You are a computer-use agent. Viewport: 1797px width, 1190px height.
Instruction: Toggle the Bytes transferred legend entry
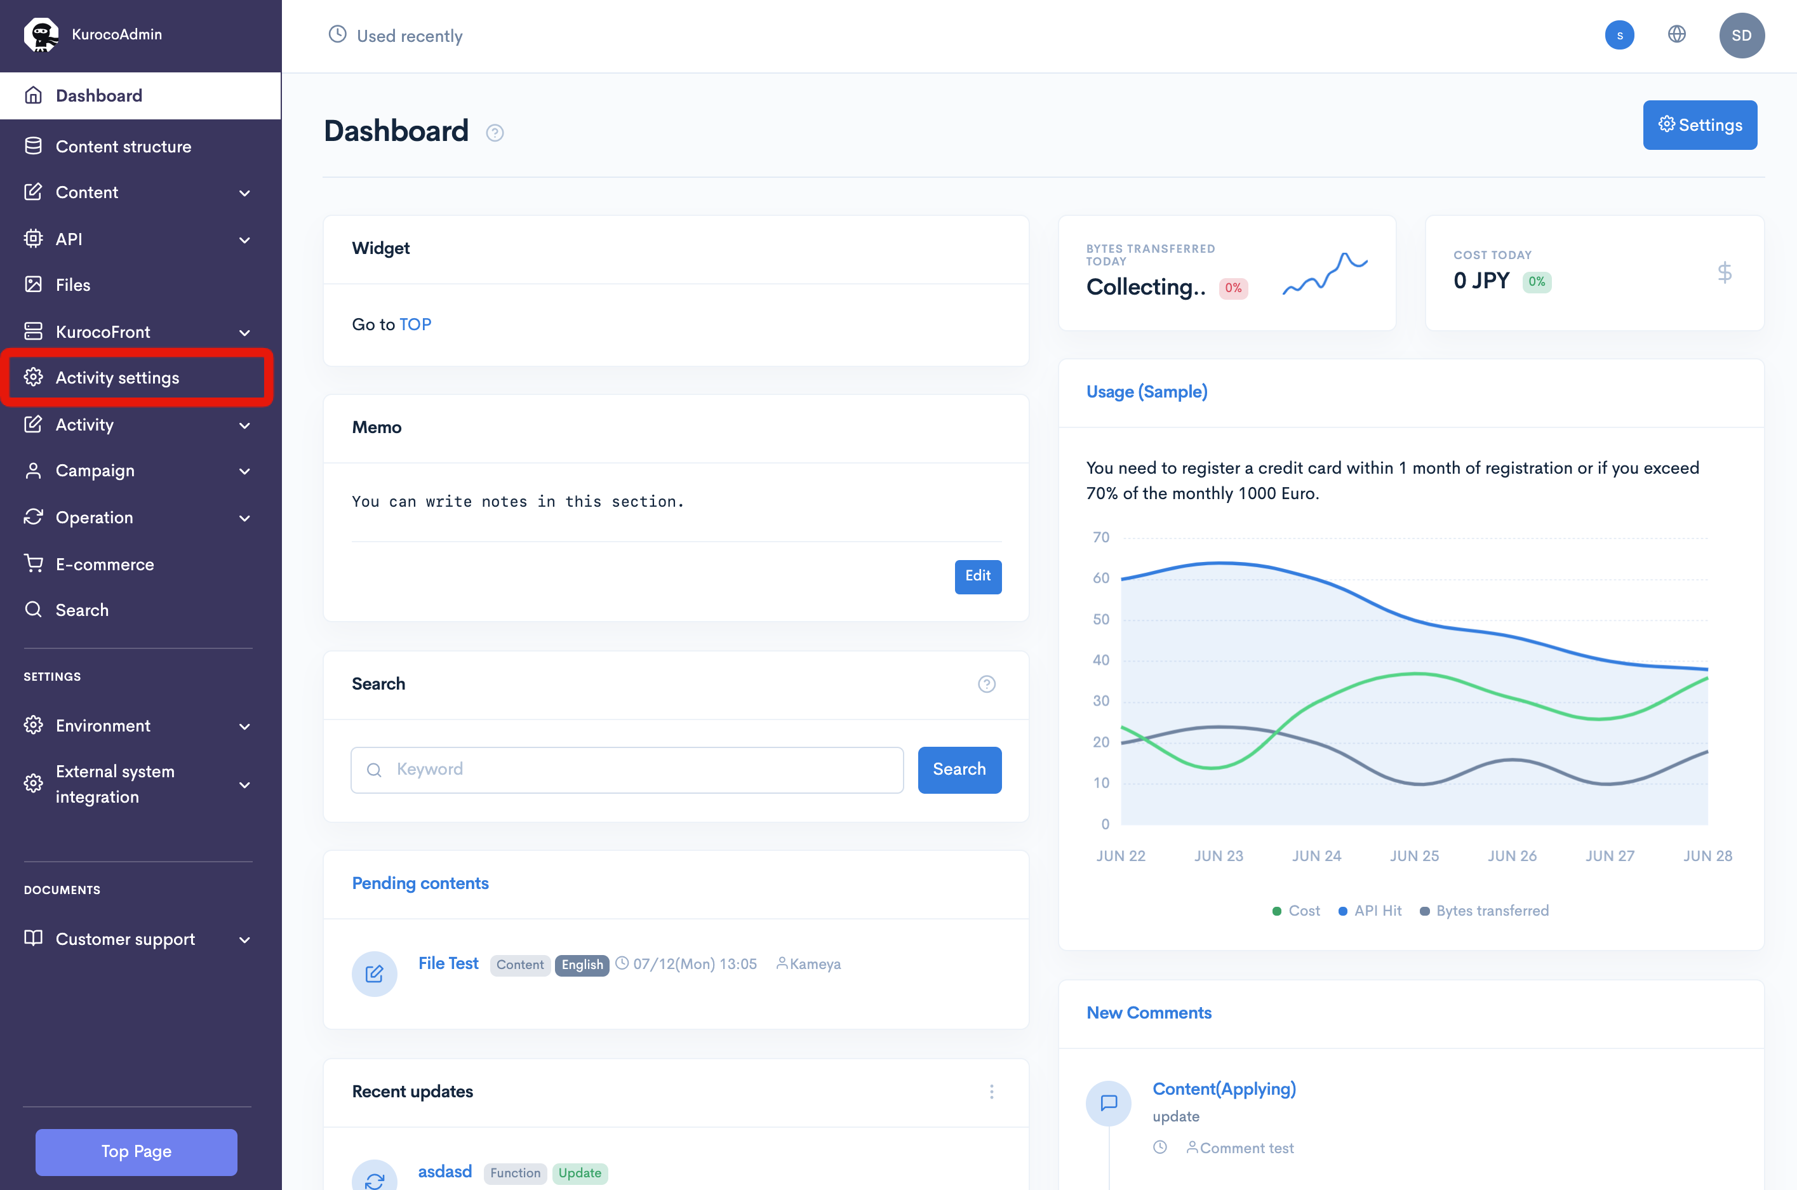click(1483, 910)
